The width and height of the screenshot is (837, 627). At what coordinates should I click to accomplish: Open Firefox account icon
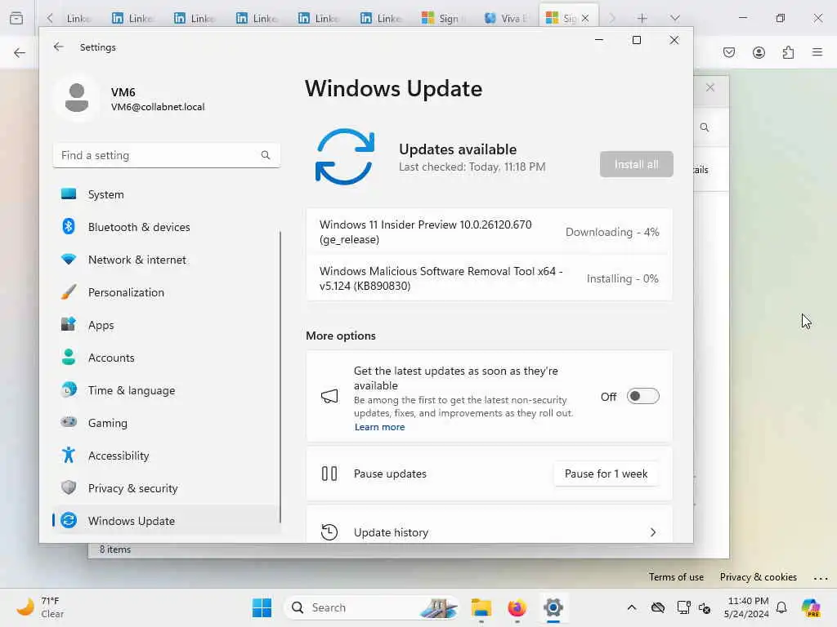click(759, 52)
